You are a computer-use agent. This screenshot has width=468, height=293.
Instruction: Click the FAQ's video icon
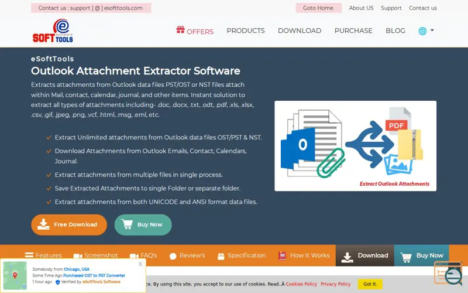(134, 256)
